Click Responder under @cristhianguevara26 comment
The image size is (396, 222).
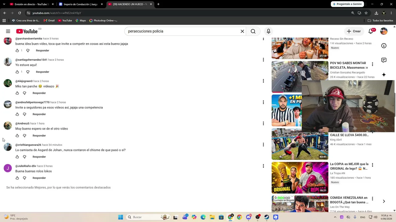39,157
